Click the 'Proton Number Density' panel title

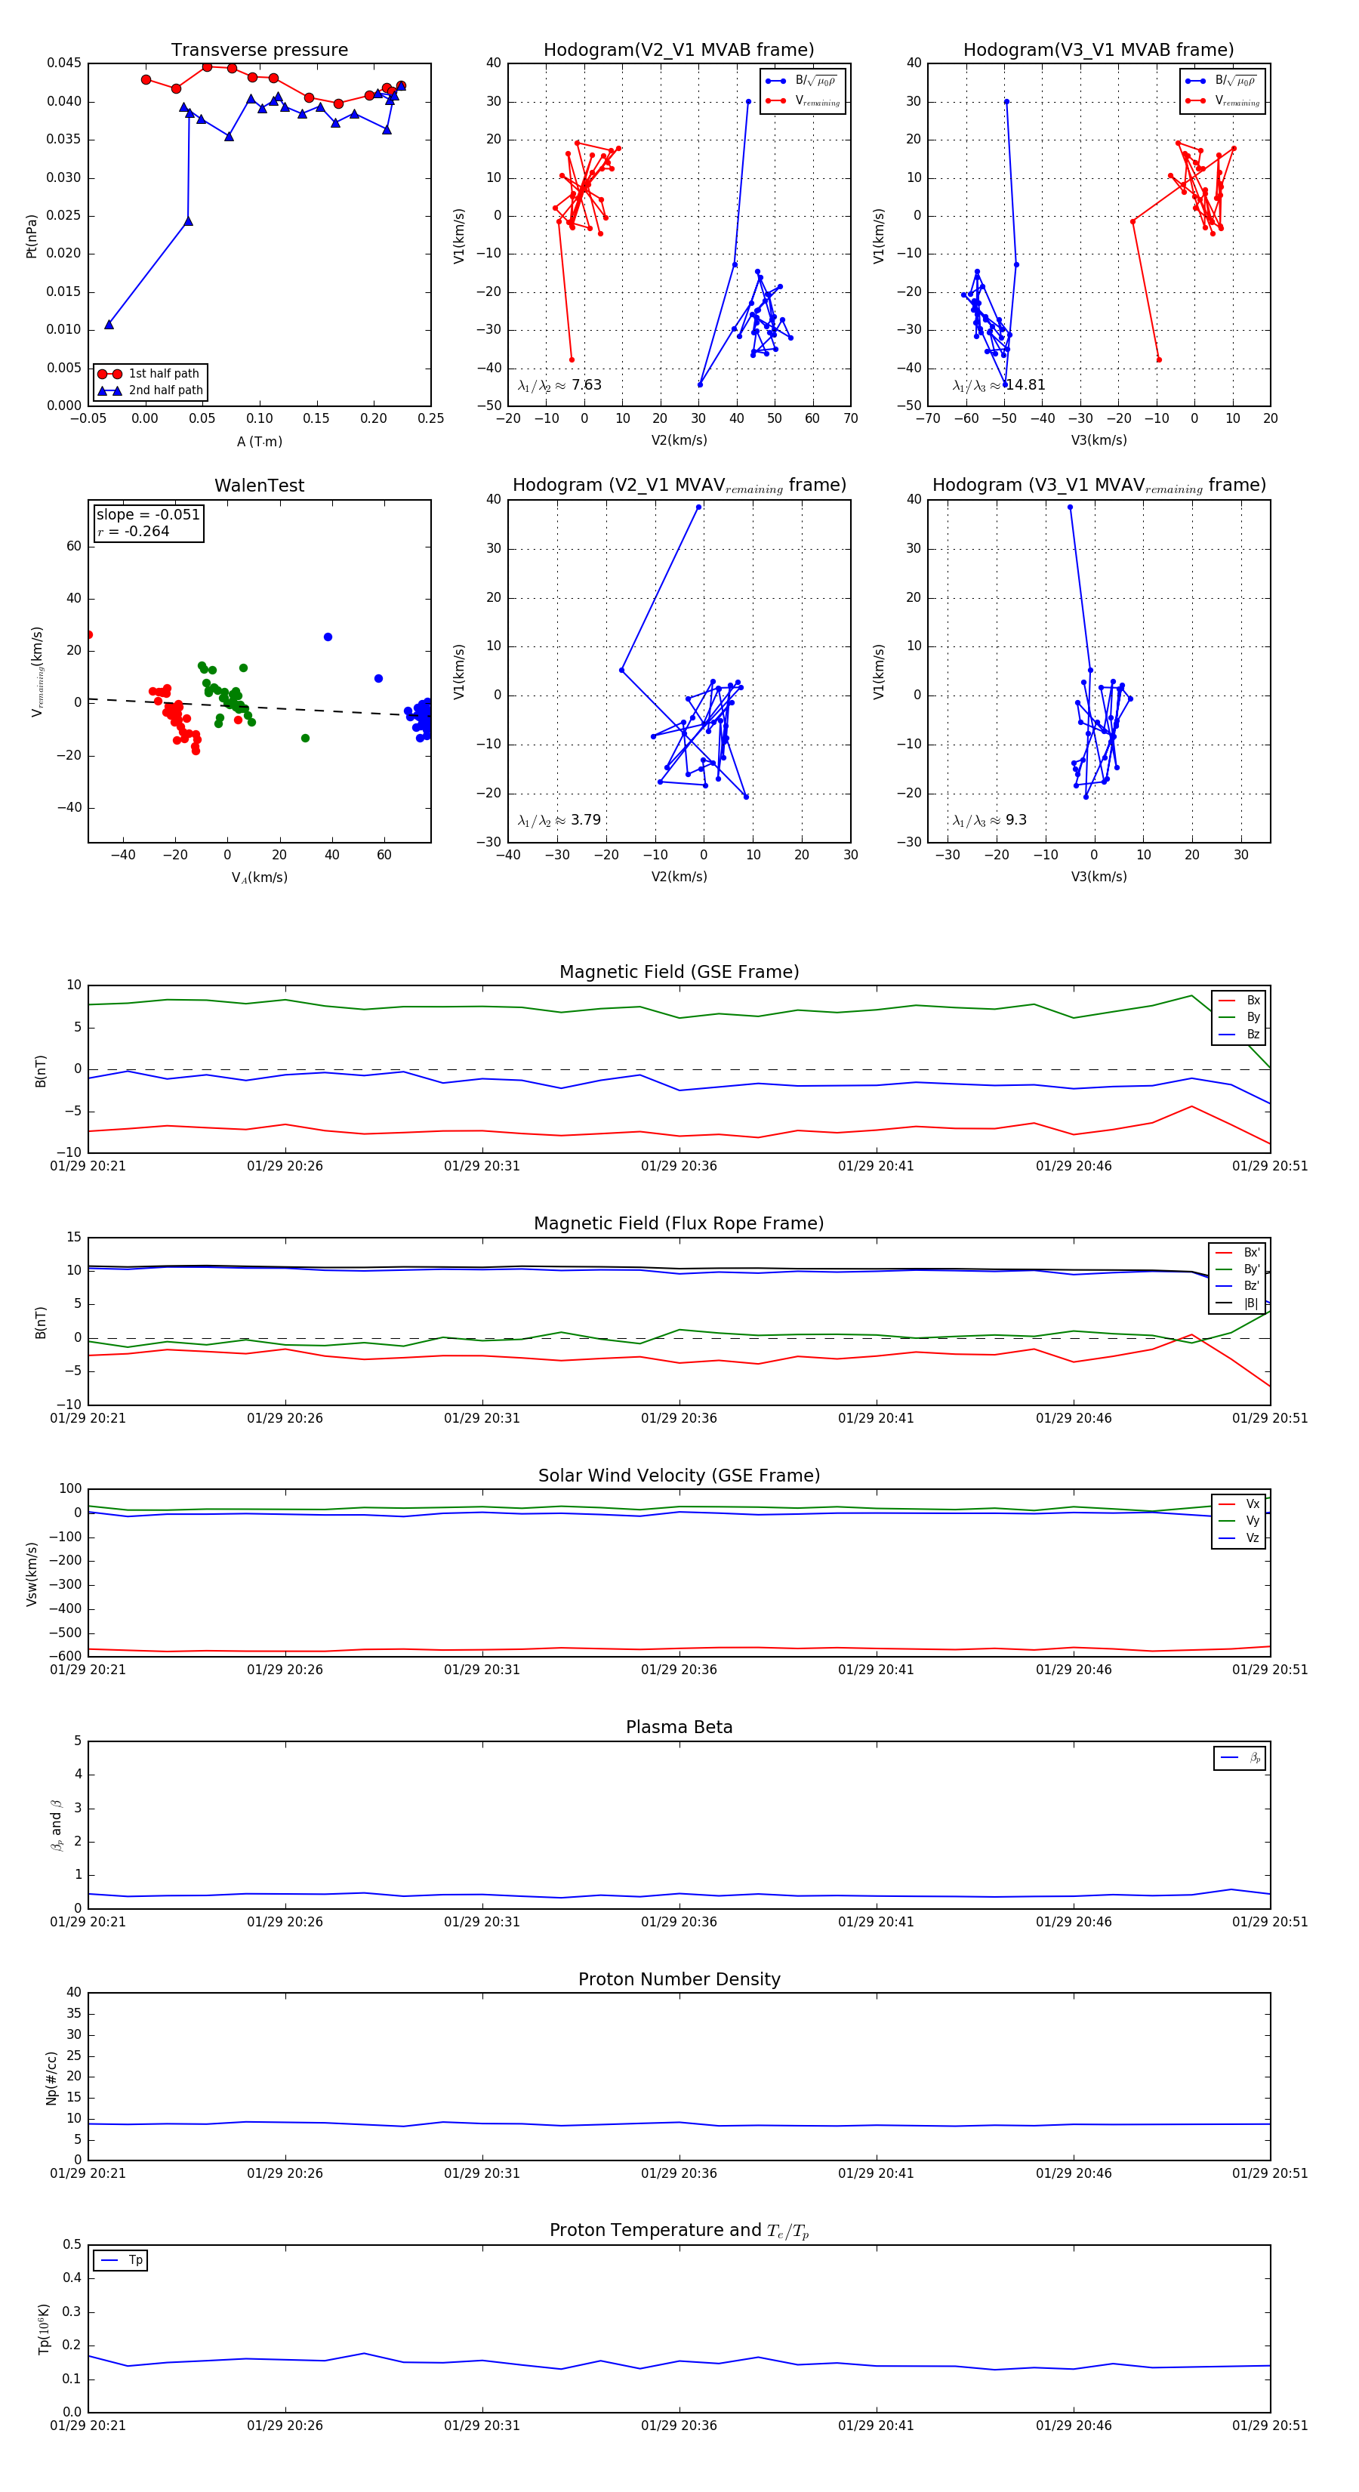[679, 1979]
